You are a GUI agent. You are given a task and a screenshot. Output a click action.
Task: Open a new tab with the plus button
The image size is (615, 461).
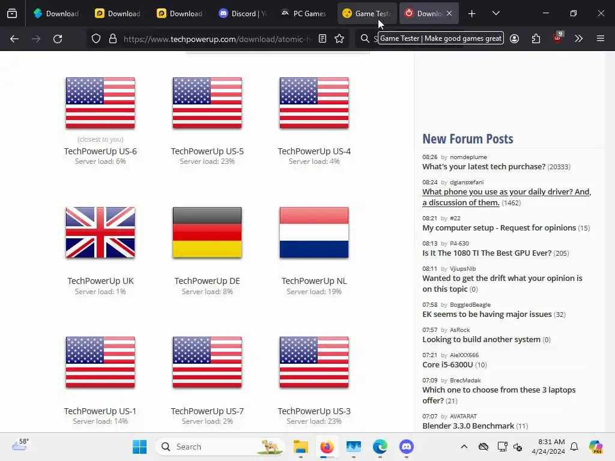[x=472, y=13]
